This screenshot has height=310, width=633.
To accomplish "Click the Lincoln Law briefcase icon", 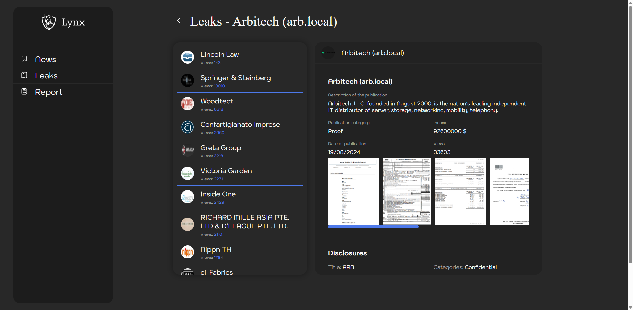I will point(188,57).
